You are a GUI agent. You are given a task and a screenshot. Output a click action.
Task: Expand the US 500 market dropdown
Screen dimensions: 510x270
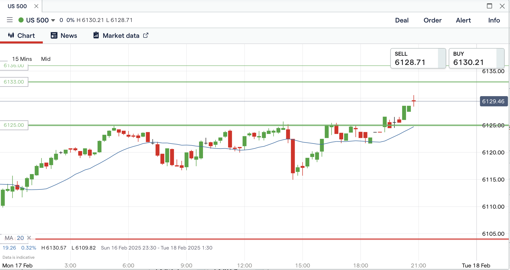tap(53, 20)
